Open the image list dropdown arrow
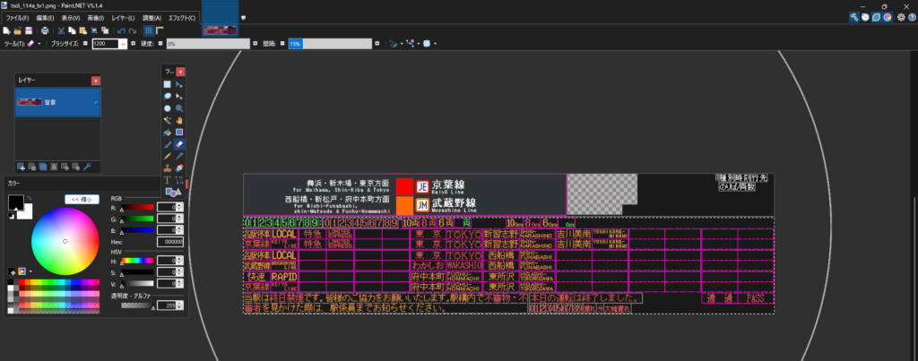This screenshot has width=918, height=361. pos(244,17)
